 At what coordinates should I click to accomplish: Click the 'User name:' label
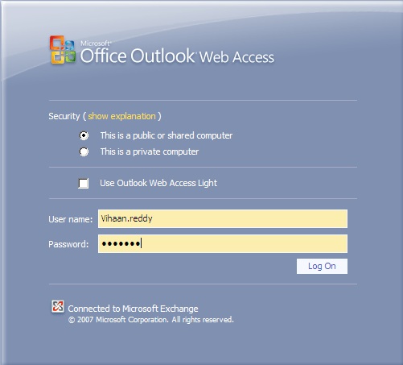pos(71,219)
